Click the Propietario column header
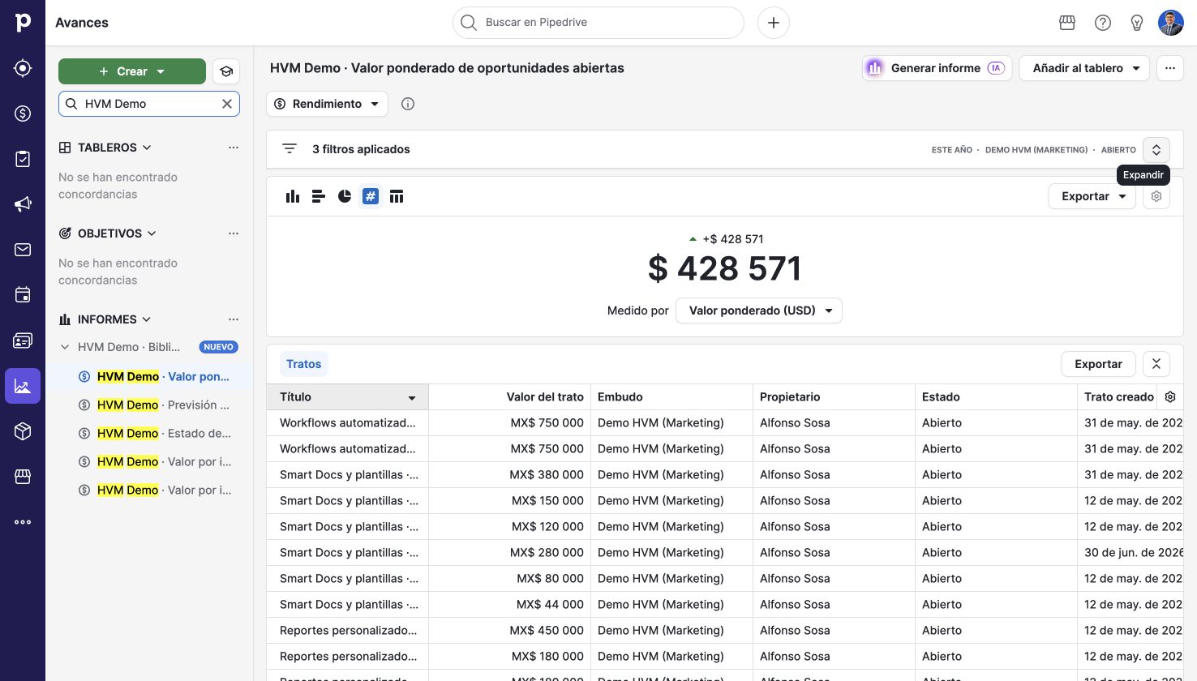1197x681 pixels. (834, 397)
